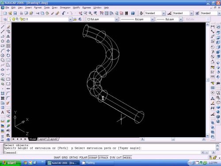
Task: Open the File menu
Action: [7, 8]
